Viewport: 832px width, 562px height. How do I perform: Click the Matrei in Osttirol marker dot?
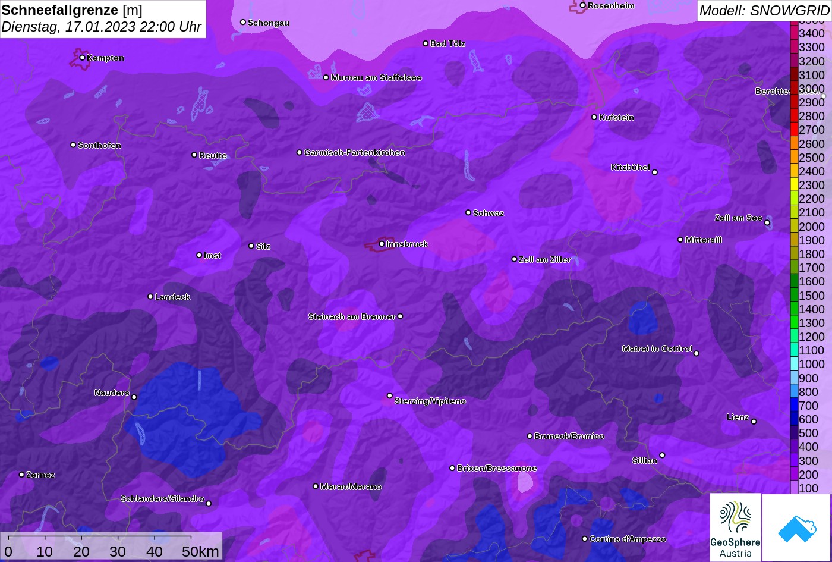pyautogui.click(x=697, y=353)
